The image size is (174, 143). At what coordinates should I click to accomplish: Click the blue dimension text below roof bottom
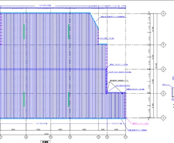coord(41,123)
